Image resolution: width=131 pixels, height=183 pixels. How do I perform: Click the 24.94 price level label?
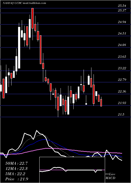(122, 22)
